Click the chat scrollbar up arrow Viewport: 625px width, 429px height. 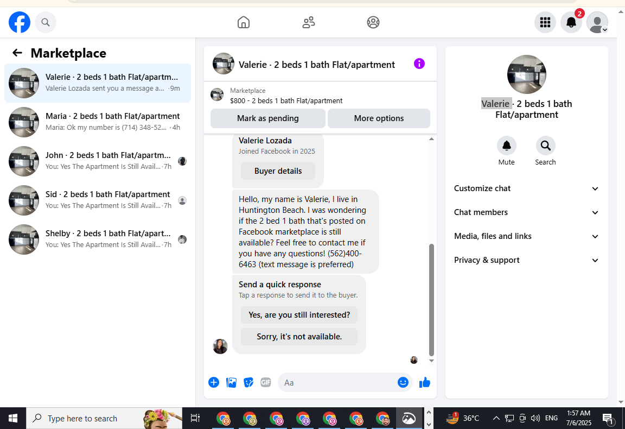coord(431,139)
